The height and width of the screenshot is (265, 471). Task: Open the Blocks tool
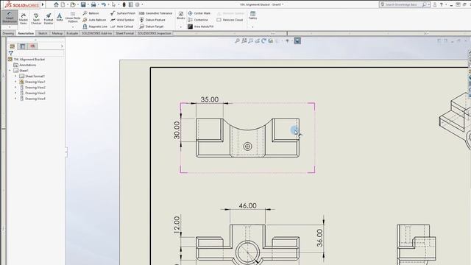(181, 15)
